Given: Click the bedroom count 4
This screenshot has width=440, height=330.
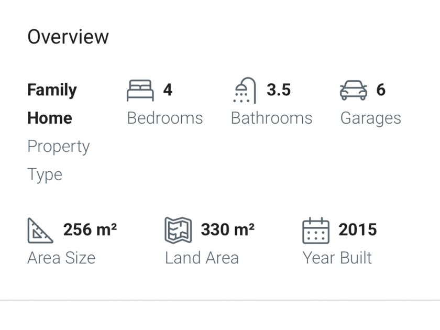Looking at the screenshot, I should 168,90.
